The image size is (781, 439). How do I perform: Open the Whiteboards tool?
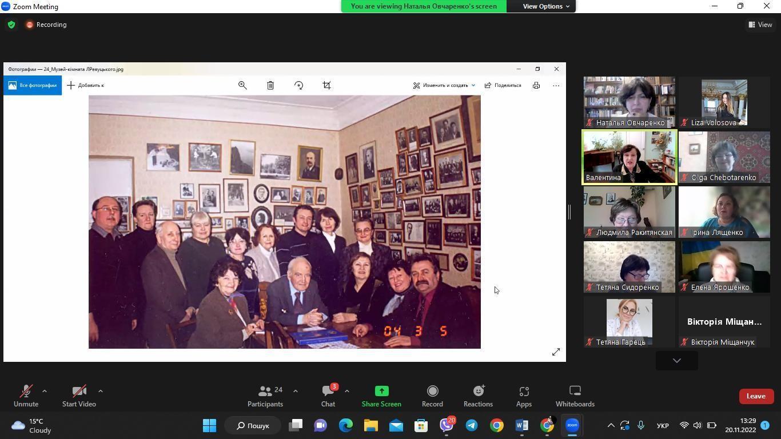pos(575,396)
